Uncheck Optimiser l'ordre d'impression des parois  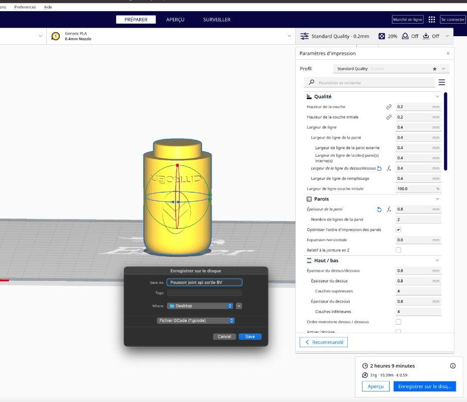(398, 230)
